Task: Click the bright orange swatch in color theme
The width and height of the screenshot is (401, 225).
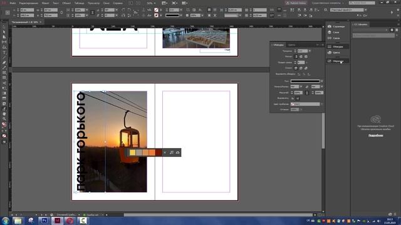Action: [x=152, y=152]
